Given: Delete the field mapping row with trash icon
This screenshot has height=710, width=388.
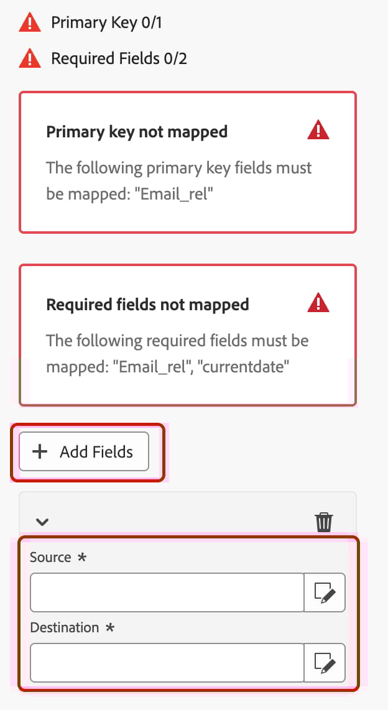Looking at the screenshot, I should coord(323,522).
